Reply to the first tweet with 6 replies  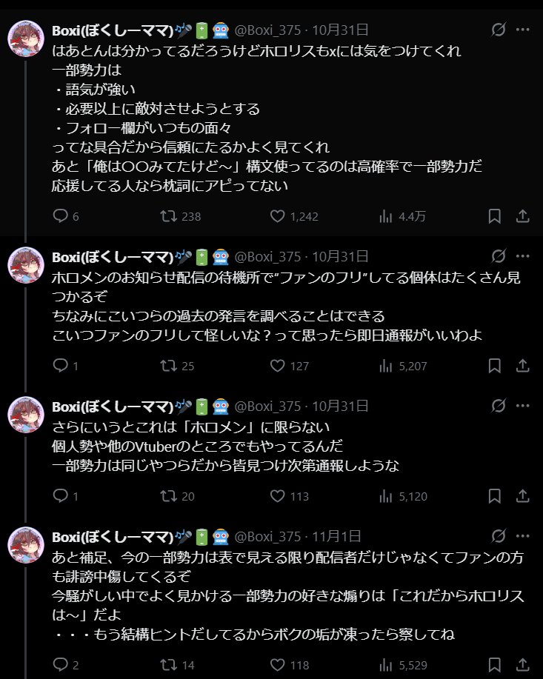(61, 216)
